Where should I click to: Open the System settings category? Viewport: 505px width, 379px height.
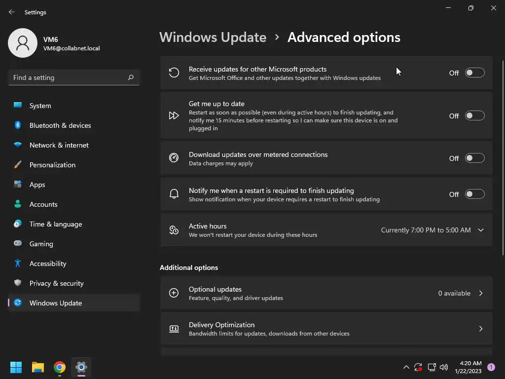coord(74,106)
